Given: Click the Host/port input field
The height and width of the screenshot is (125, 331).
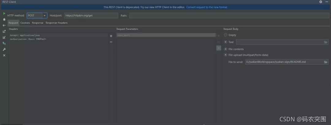Looking at the screenshot, I should point(91,16).
